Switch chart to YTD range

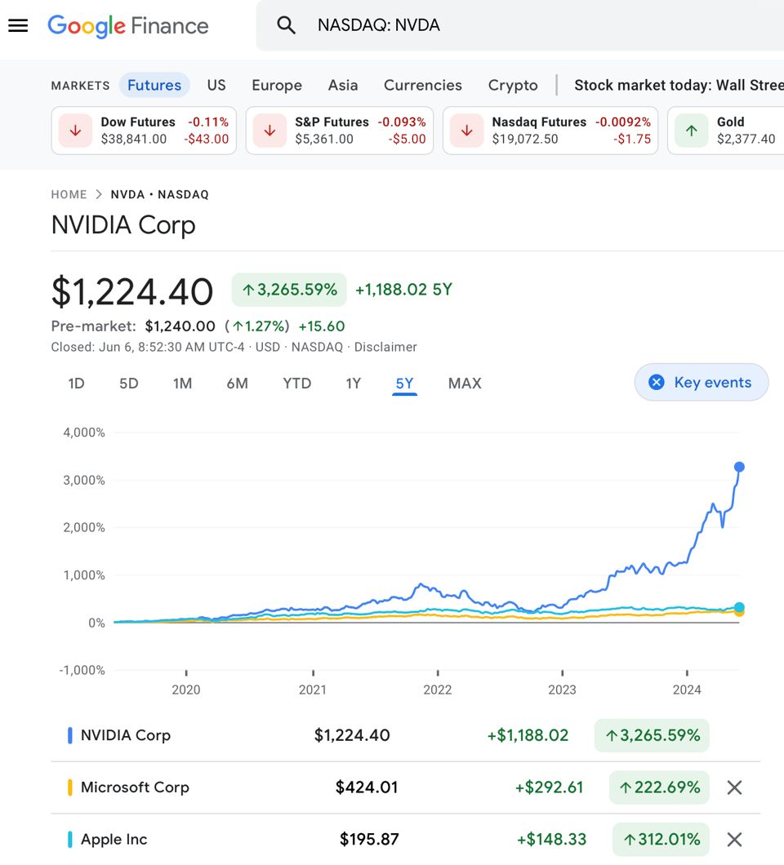click(x=297, y=384)
